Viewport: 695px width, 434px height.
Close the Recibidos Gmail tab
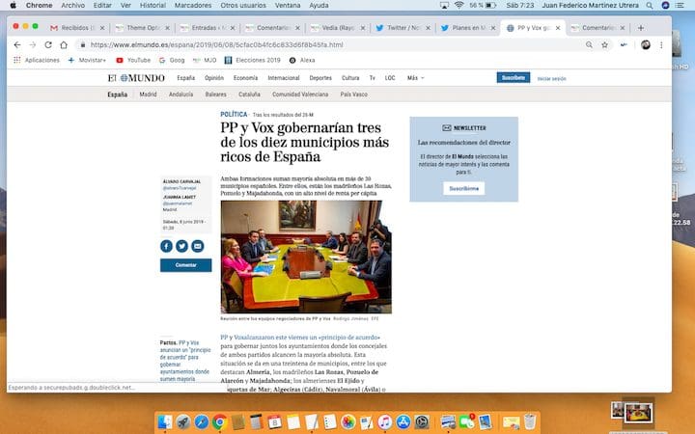pos(102,28)
